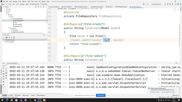Switch to the FilmRepository.java editor tab
182x102 pixels.
[x=122, y=7]
